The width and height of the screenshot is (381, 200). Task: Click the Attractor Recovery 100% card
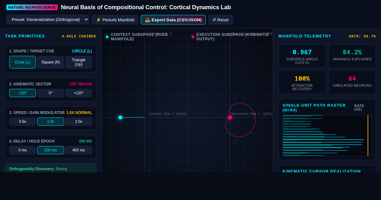coord(302,82)
